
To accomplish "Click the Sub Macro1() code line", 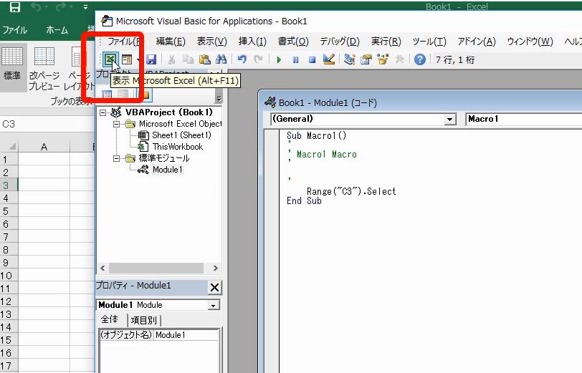I will tap(316, 136).
